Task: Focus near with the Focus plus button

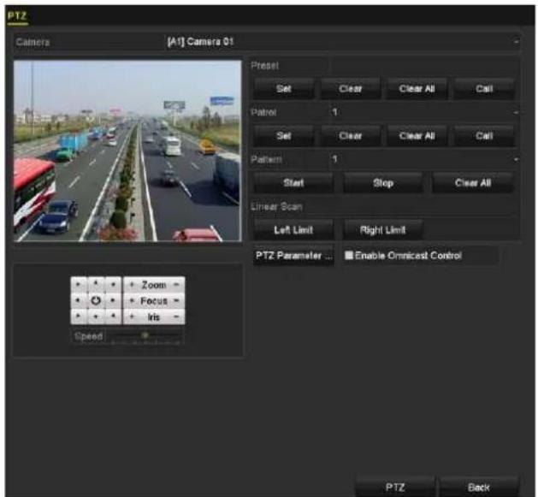Action: coord(132,300)
